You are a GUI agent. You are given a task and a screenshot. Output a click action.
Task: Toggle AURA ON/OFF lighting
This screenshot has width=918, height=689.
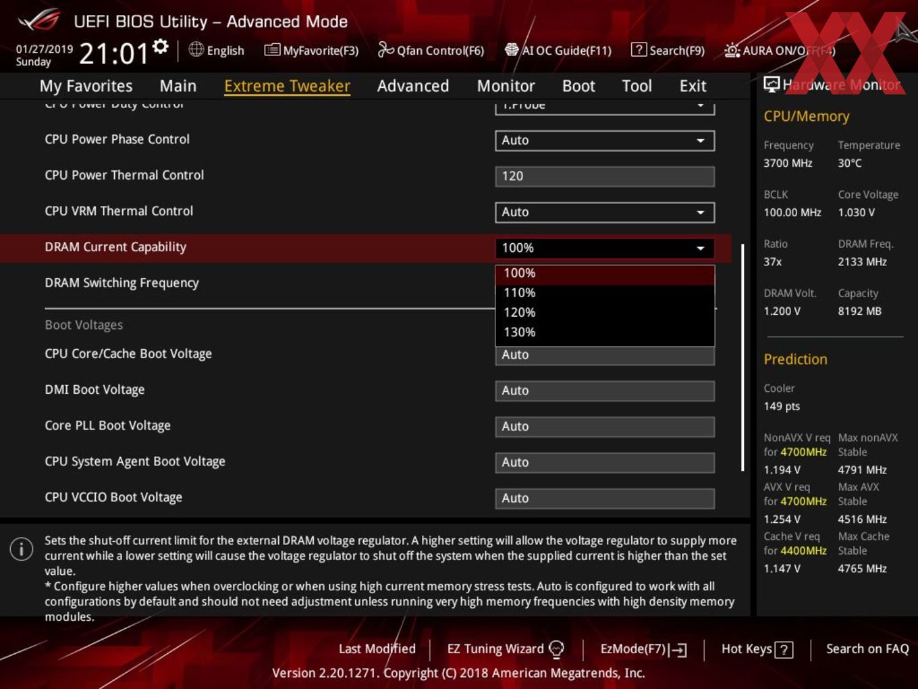780,51
